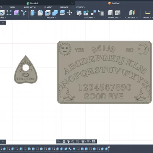Screen dimensions: 153x153
Task: Open the Display Settings dropdown arrow
Action: [85, 141]
